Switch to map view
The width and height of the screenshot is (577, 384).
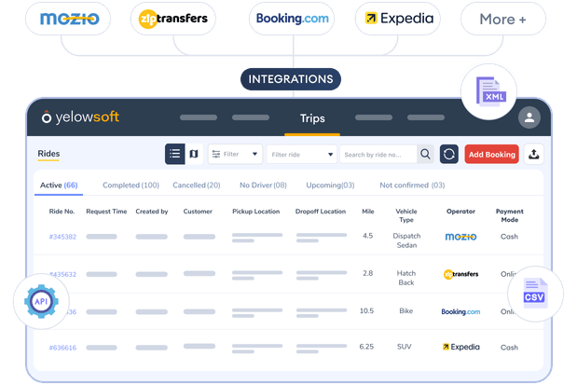194,154
